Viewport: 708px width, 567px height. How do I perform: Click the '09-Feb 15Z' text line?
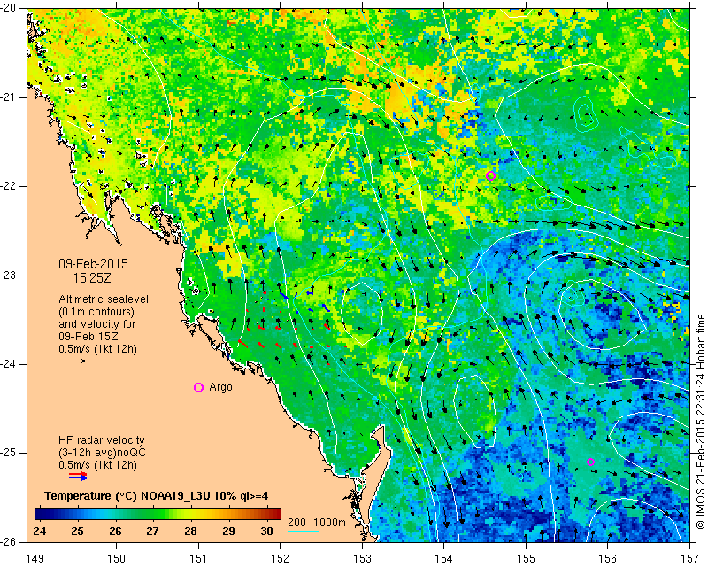pyautogui.click(x=88, y=337)
